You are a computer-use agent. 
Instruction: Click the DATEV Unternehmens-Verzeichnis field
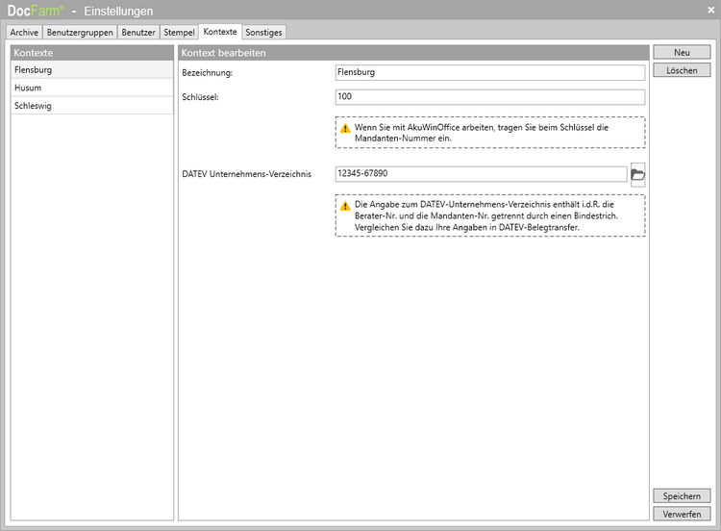pyautogui.click(x=481, y=174)
